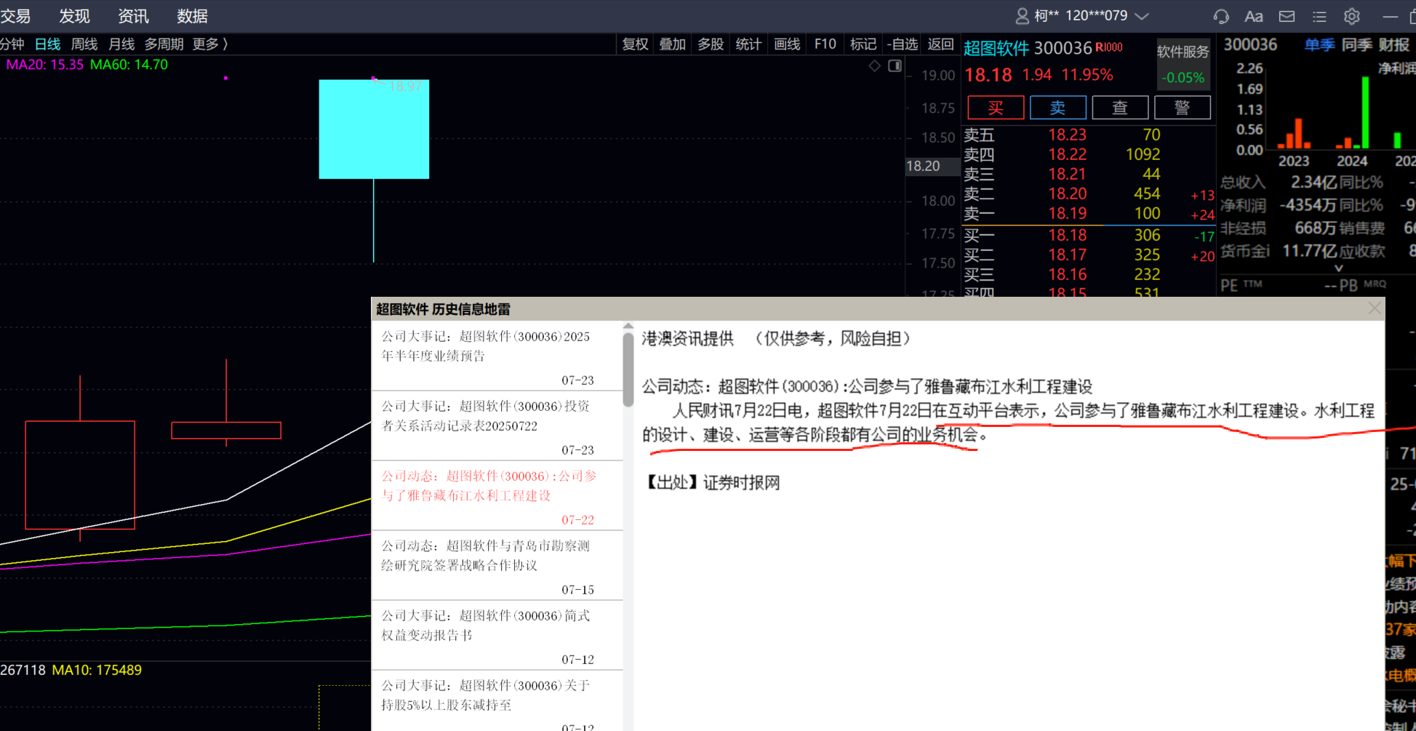Open the 交易 menu

click(15, 16)
